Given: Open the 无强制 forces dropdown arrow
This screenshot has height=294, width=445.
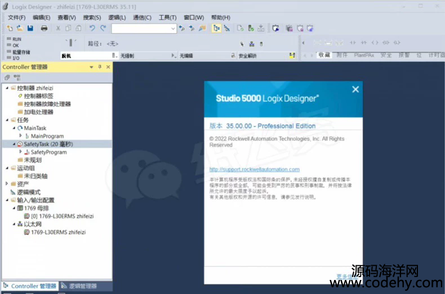Looking at the screenshot, I should tap(173, 56).
